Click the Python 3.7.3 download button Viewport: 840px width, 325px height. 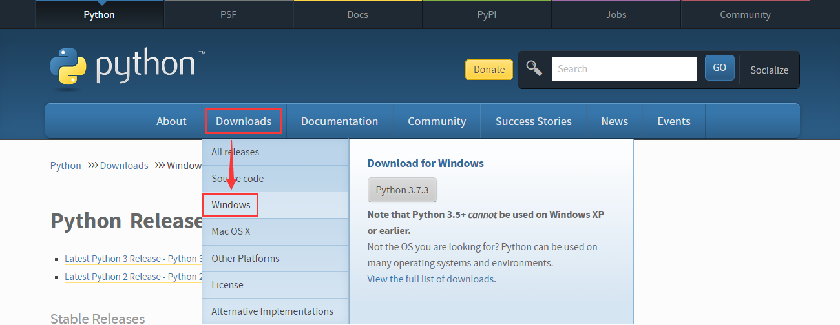(x=402, y=190)
